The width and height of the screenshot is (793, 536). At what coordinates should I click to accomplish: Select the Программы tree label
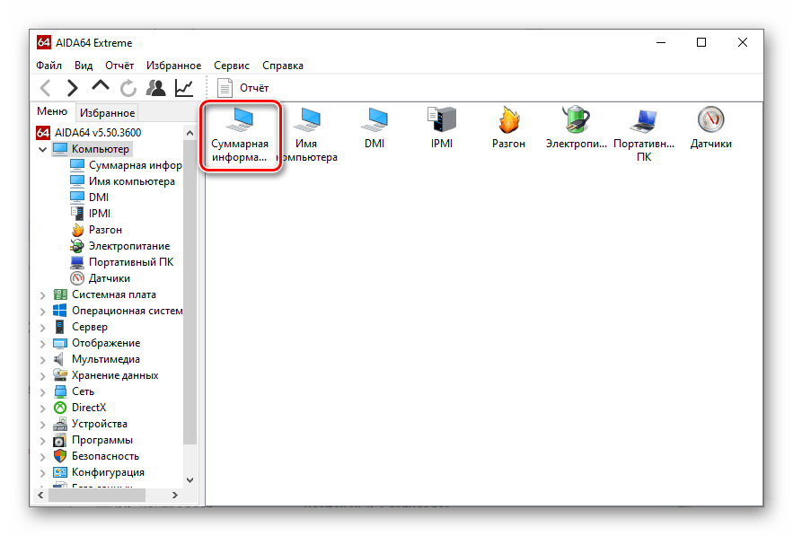pyautogui.click(x=102, y=440)
